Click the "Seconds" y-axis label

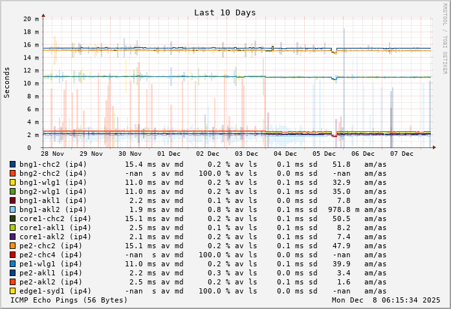point(7,82)
